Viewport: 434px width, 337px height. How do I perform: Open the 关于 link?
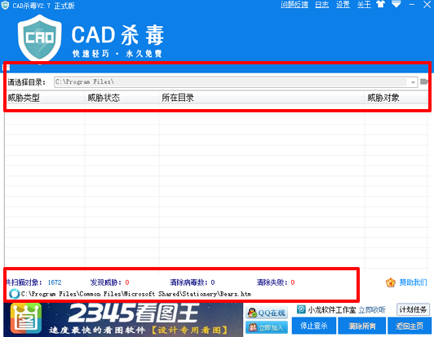tap(364, 5)
